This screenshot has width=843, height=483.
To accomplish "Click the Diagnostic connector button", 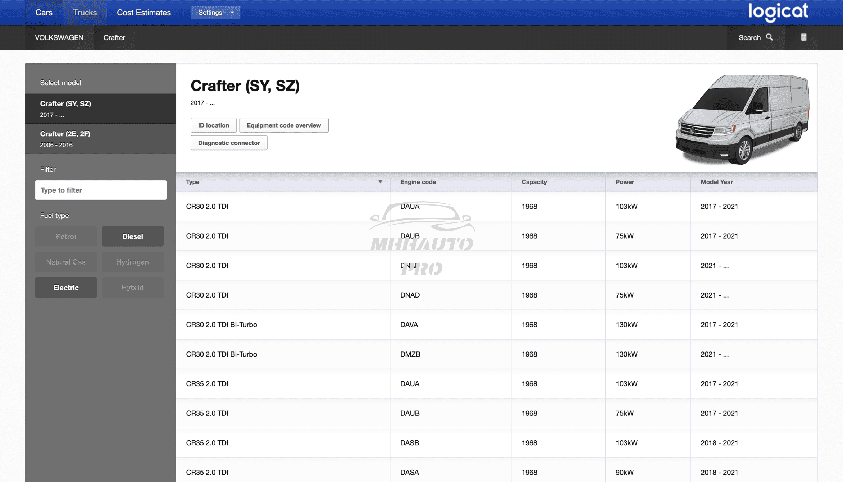I will point(229,143).
